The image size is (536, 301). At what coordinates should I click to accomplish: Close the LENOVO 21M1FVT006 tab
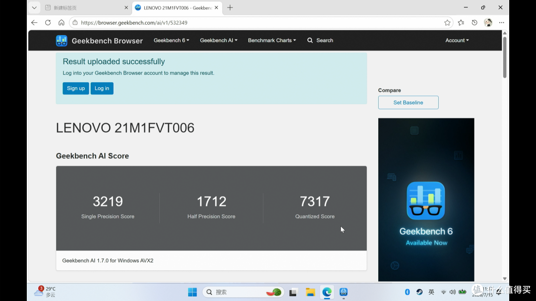216,7
